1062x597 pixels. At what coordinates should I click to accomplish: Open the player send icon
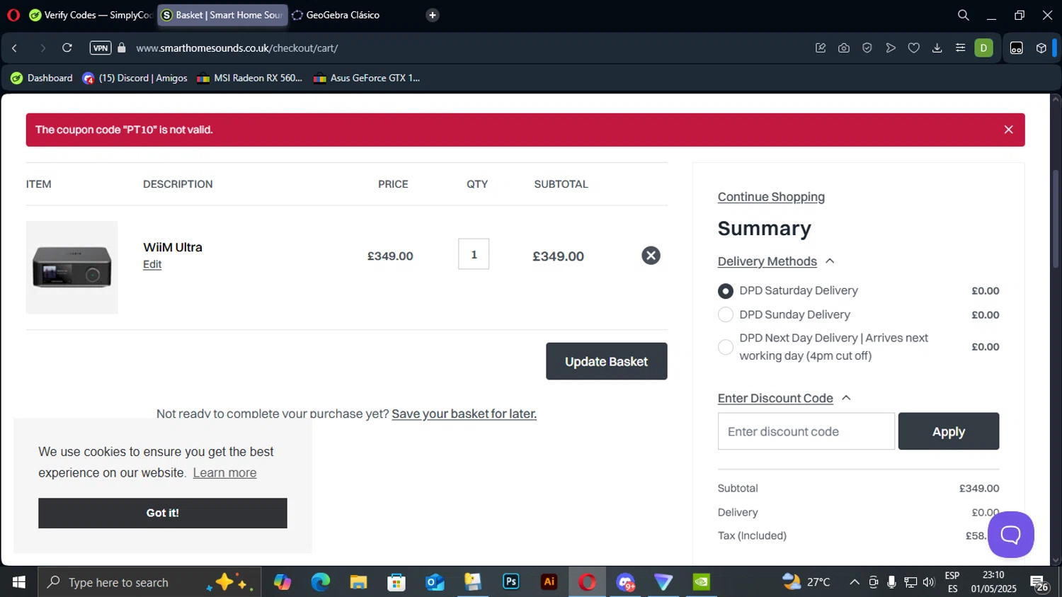(x=891, y=48)
